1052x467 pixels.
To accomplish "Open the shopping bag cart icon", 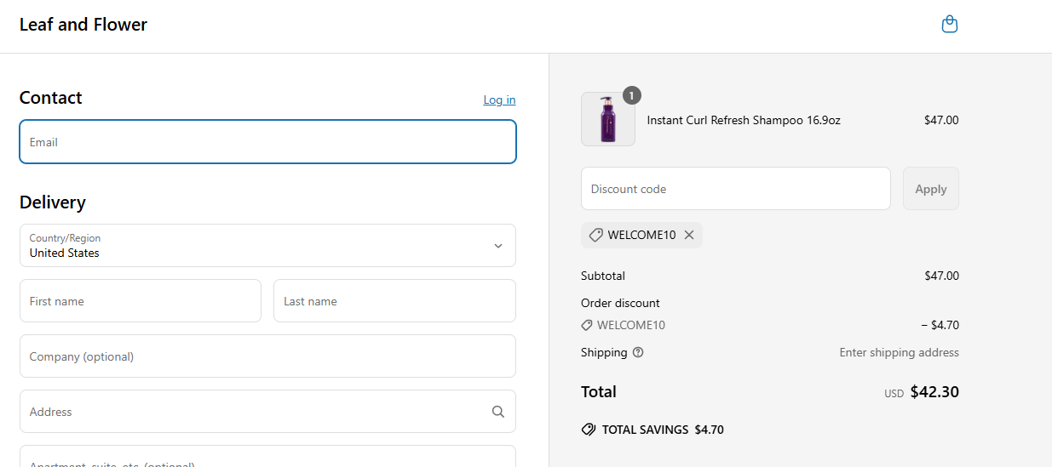I will 949,25.
